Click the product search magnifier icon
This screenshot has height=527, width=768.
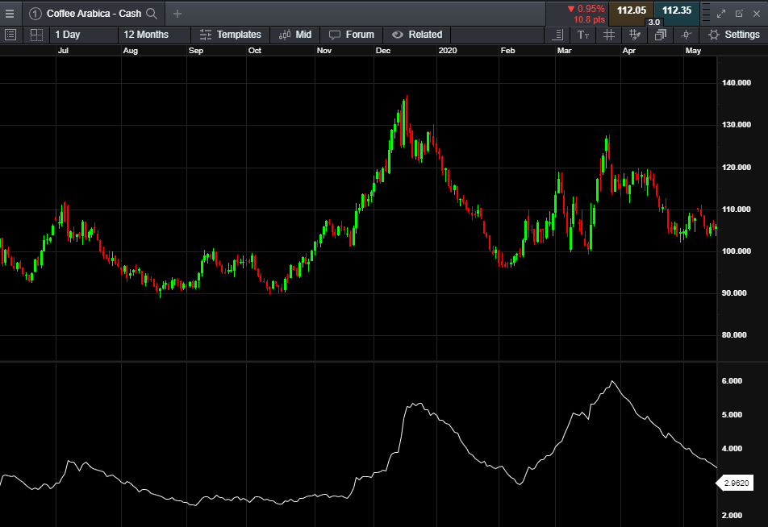pos(152,14)
